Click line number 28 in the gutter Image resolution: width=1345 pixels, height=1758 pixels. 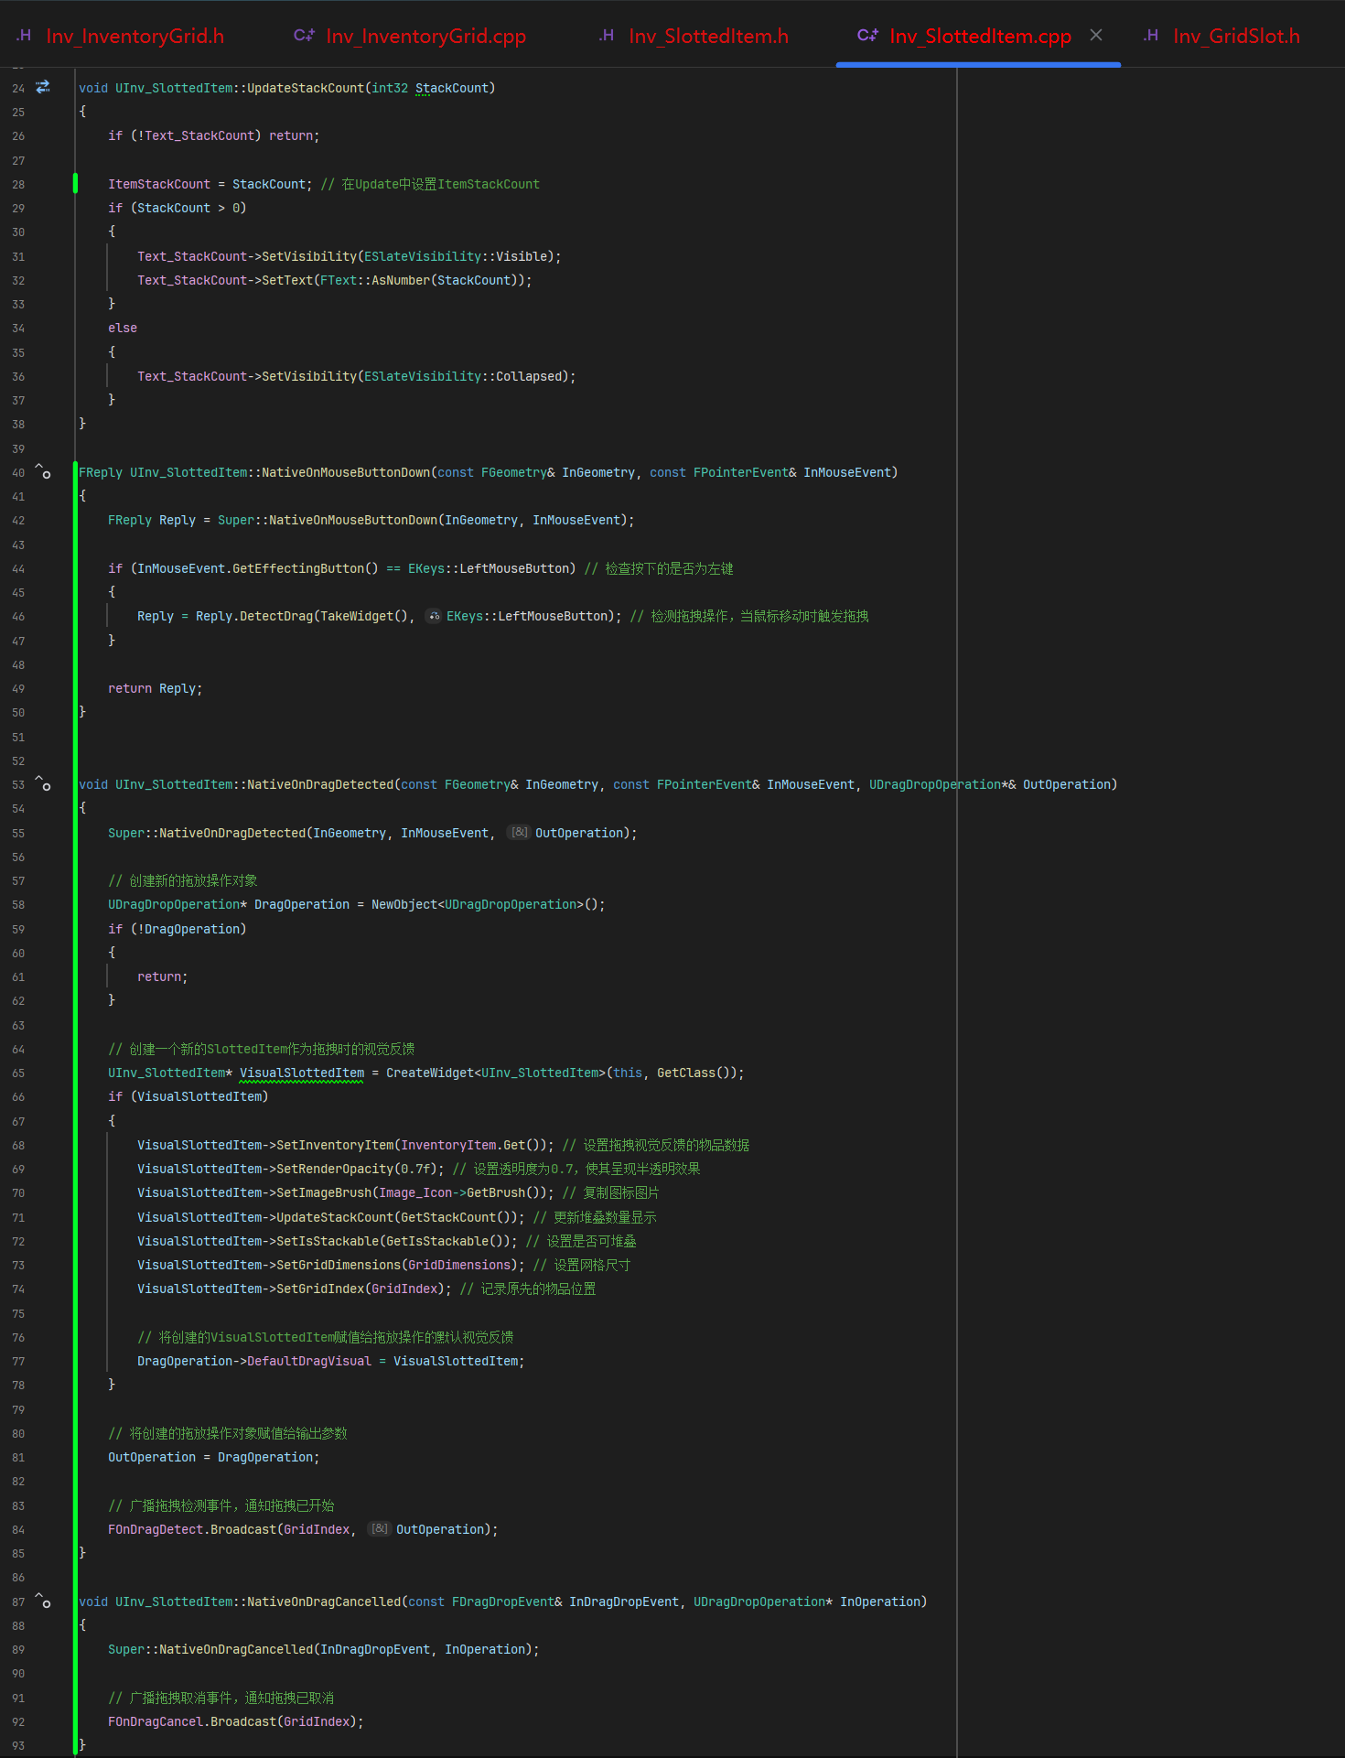coord(18,184)
